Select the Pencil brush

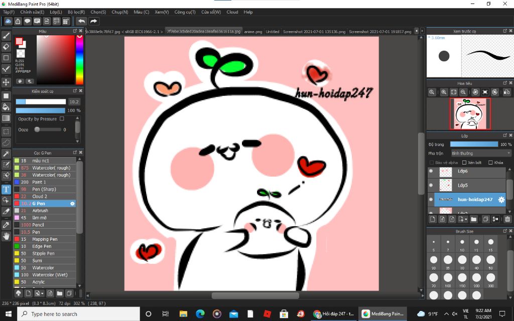click(45, 225)
